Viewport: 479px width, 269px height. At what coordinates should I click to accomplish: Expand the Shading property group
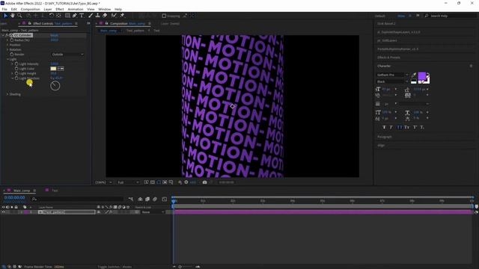7,94
